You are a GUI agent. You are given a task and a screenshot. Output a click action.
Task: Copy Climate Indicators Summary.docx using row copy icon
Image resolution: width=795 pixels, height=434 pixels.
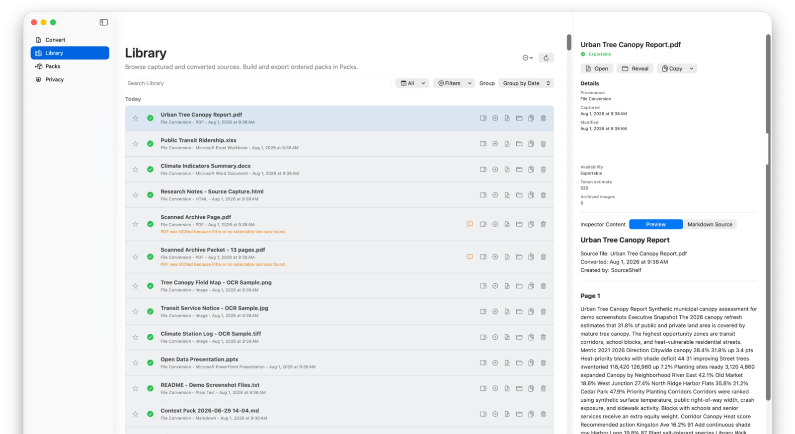pyautogui.click(x=531, y=170)
